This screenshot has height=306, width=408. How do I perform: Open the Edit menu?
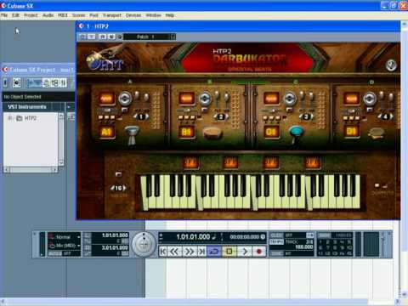(x=15, y=15)
